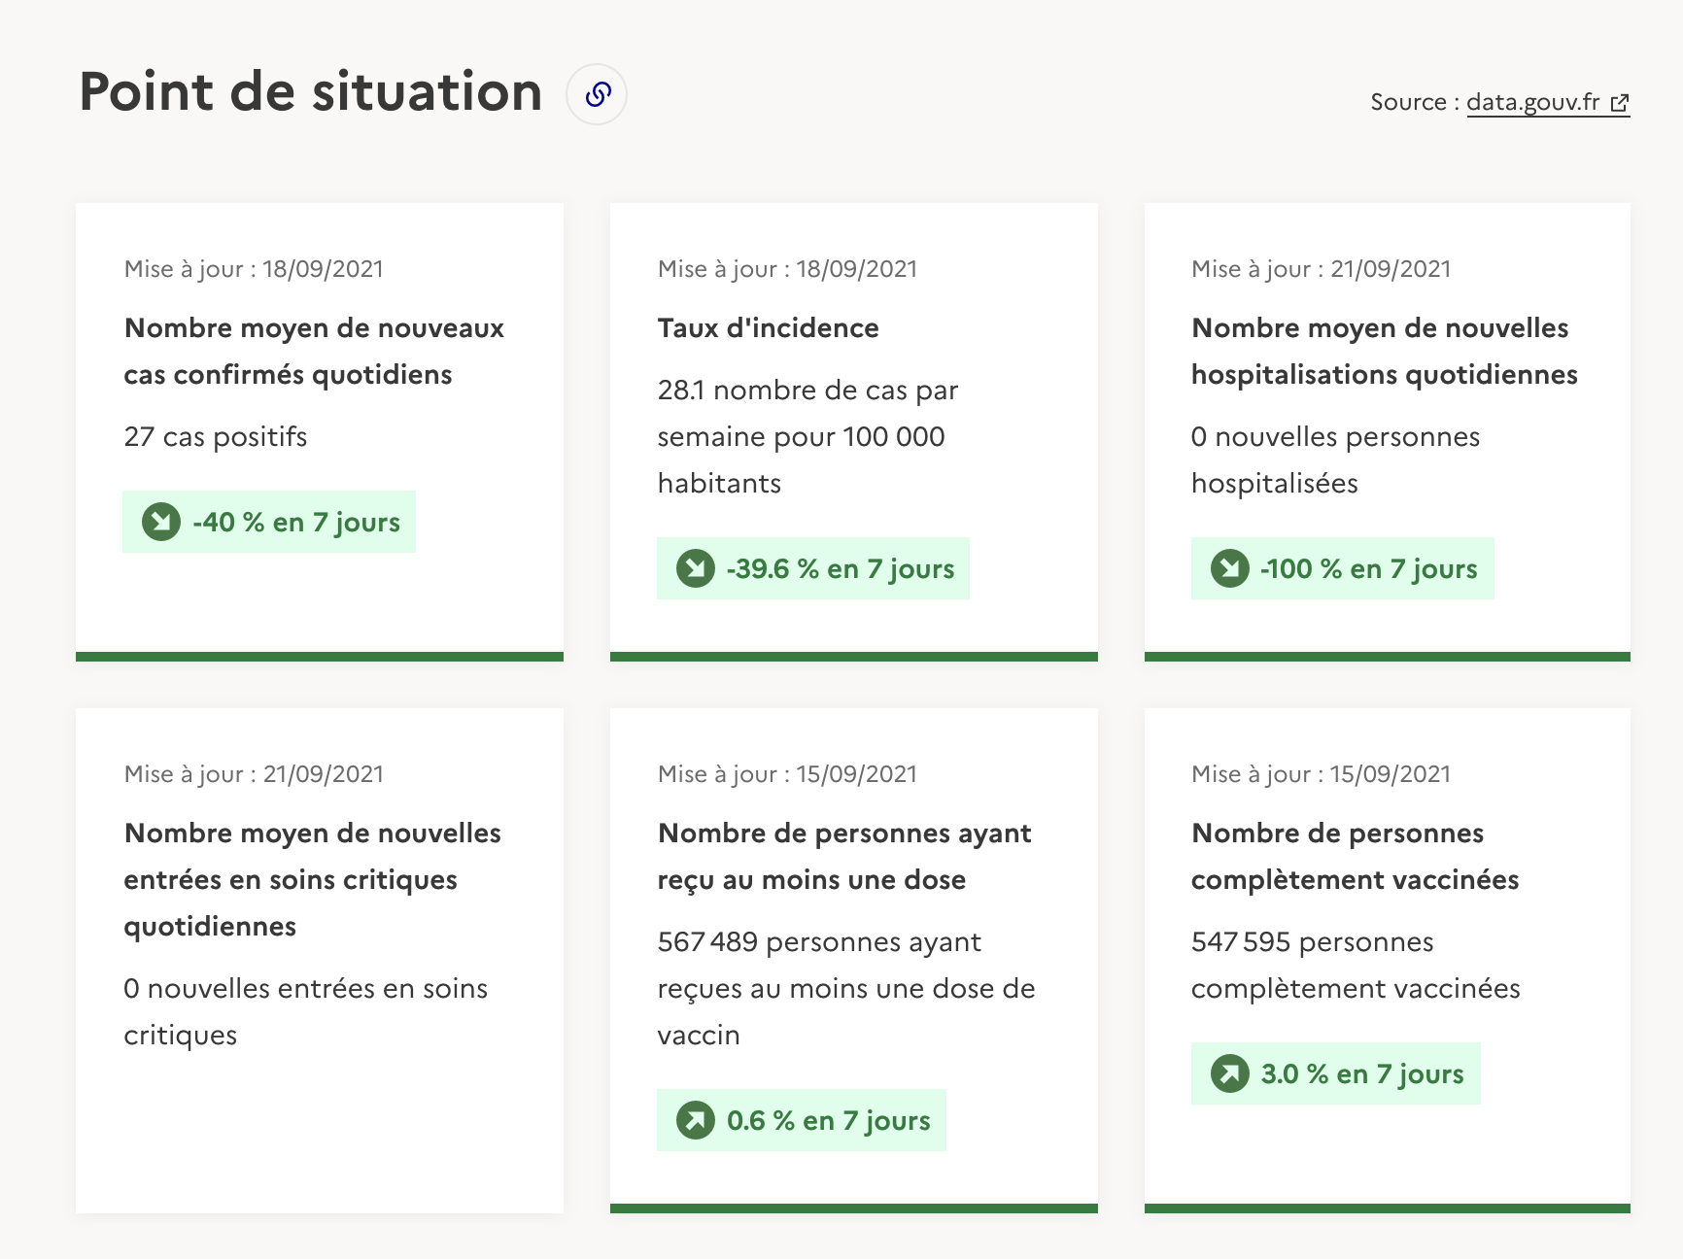Click the down arrow icon in the -39.6 % badge
Viewport: 1683px width, 1259px height.
point(696,568)
